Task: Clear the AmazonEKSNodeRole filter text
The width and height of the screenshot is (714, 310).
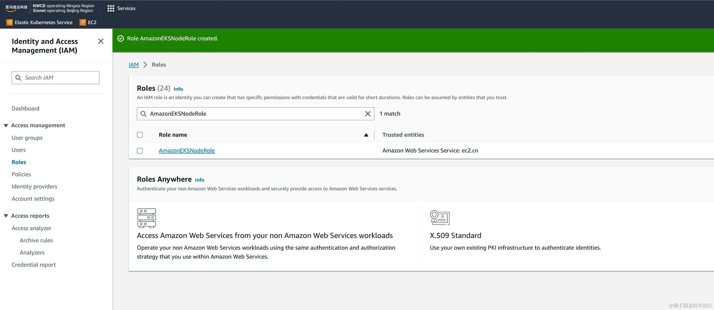Action: coord(368,114)
